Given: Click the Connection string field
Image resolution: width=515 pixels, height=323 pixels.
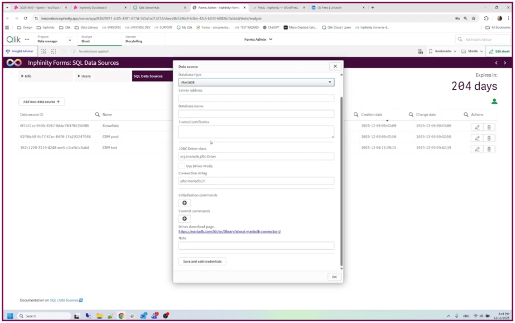Looking at the screenshot, I should [256, 181].
